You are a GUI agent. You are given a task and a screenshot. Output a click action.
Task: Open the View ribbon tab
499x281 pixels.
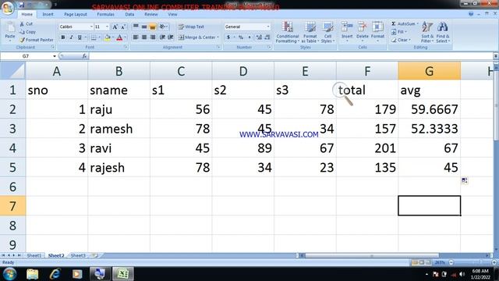click(x=172, y=14)
